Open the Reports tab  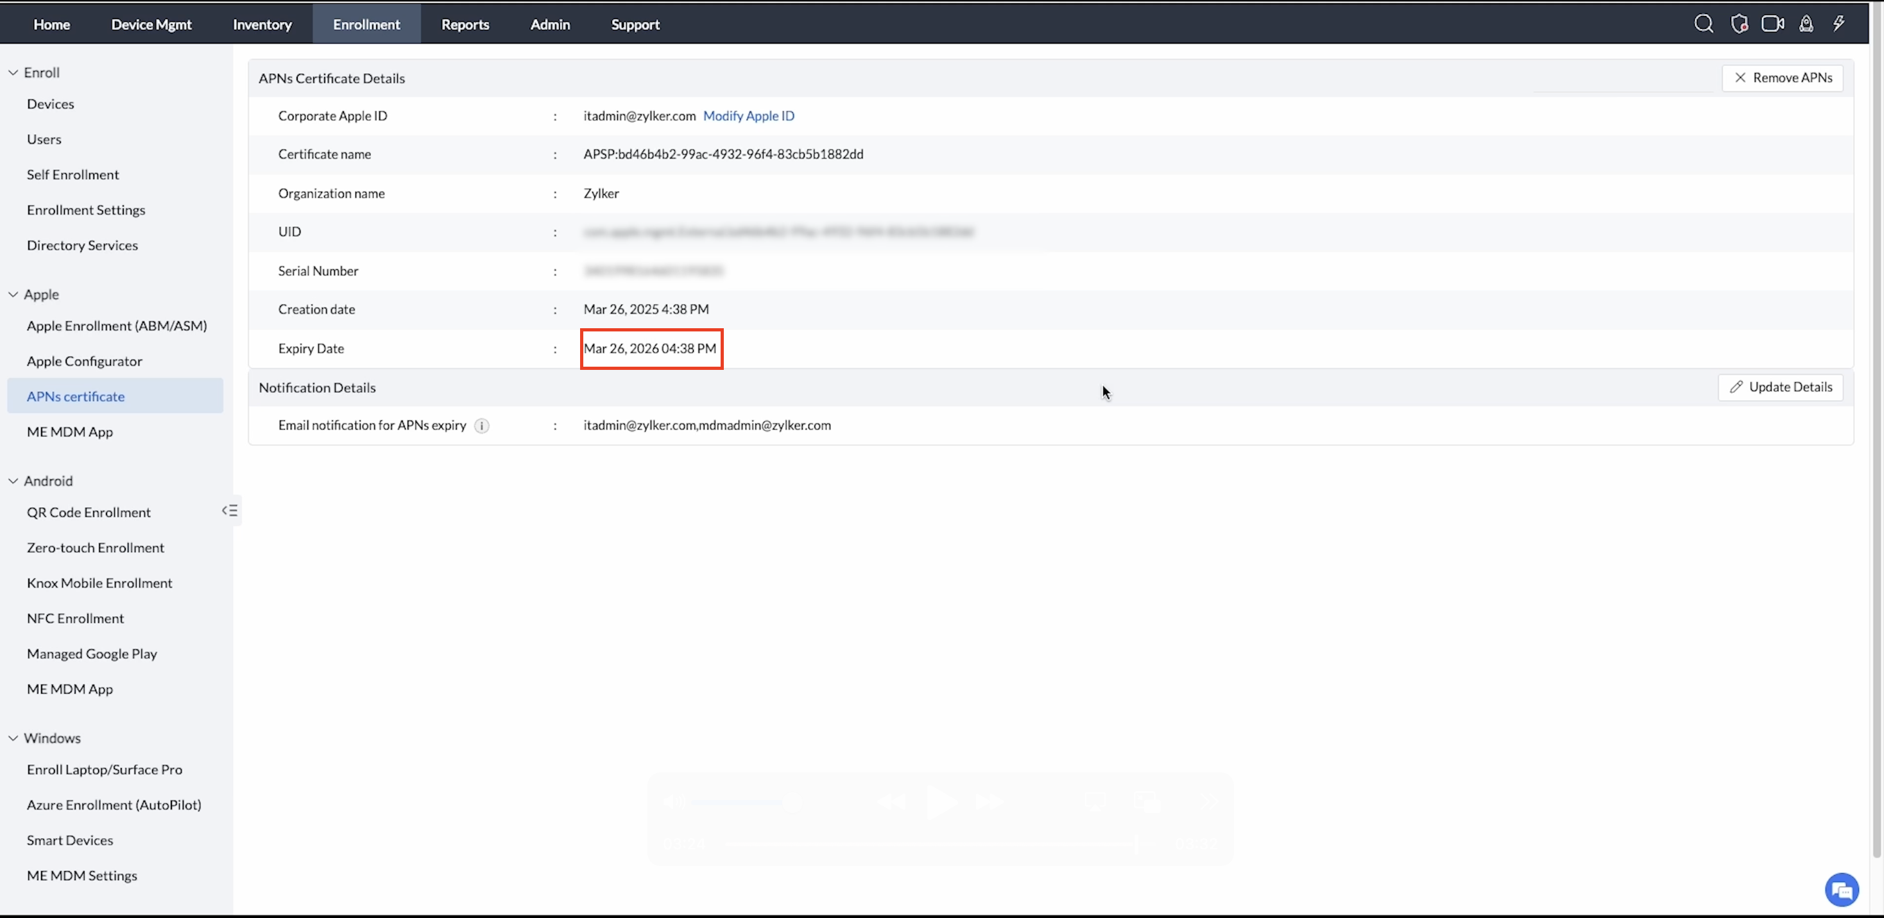click(465, 24)
